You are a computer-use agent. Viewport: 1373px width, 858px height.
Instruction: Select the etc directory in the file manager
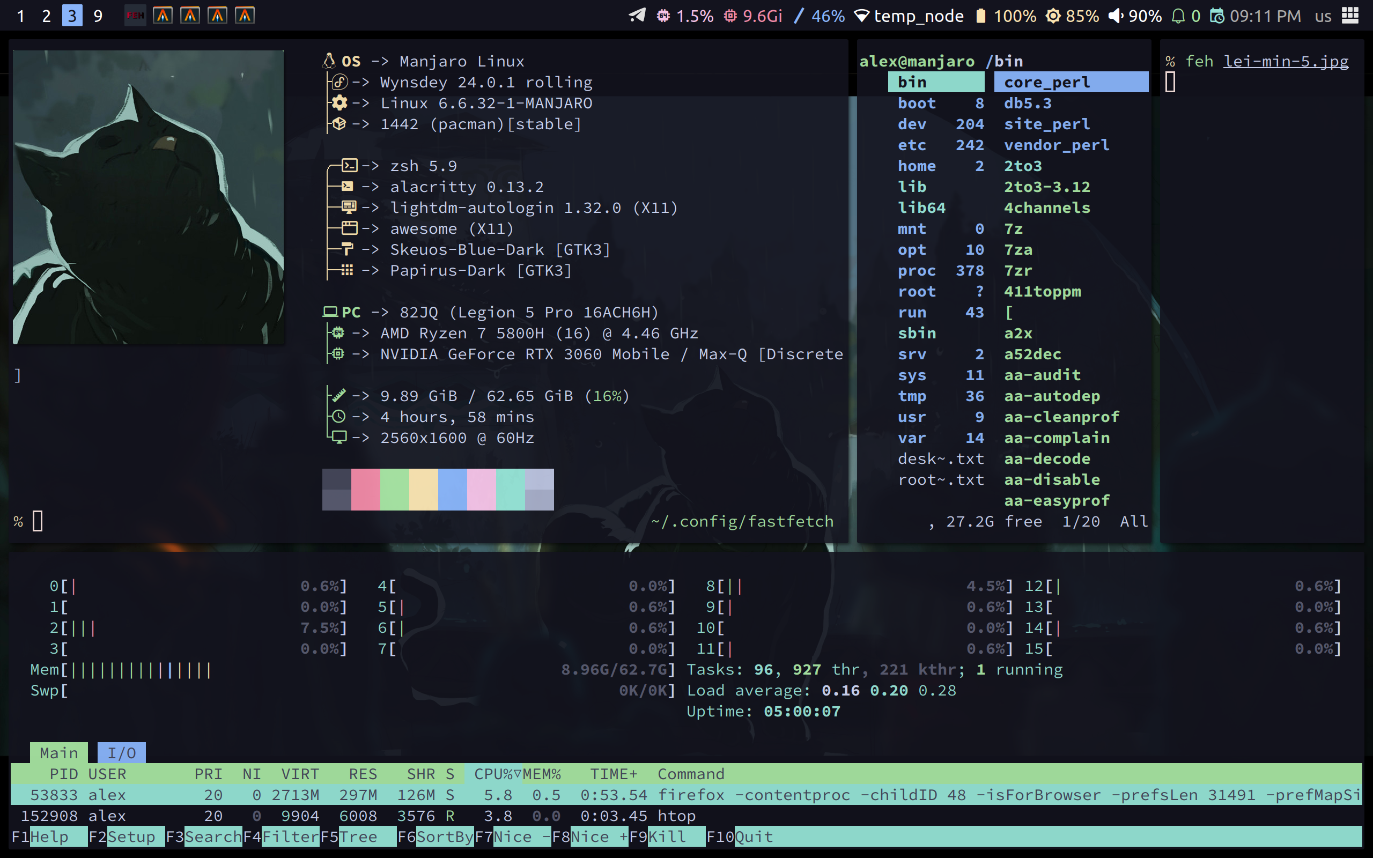click(x=912, y=145)
